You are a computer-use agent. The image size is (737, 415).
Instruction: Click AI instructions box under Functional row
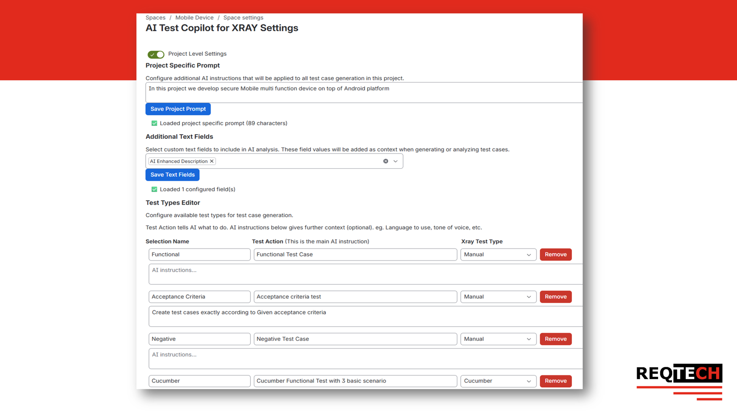[366, 274]
